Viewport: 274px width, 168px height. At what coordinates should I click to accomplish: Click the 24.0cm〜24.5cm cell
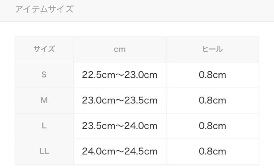tap(120, 151)
